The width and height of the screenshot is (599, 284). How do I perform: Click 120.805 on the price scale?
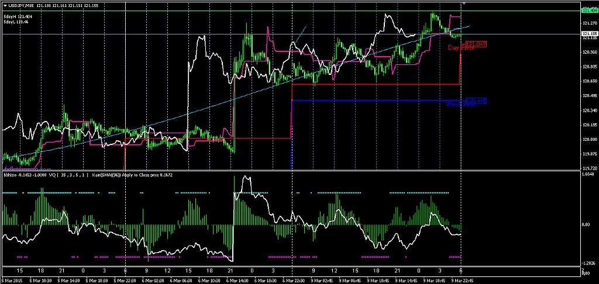tap(588, 67)
